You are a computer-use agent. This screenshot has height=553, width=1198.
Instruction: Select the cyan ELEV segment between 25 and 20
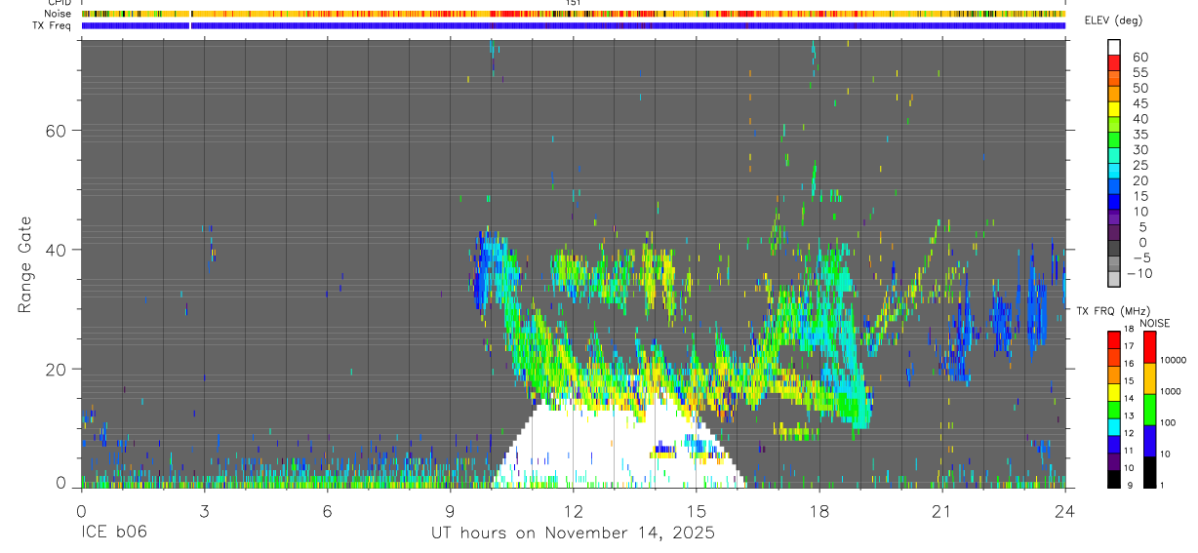click(1113, 171)
